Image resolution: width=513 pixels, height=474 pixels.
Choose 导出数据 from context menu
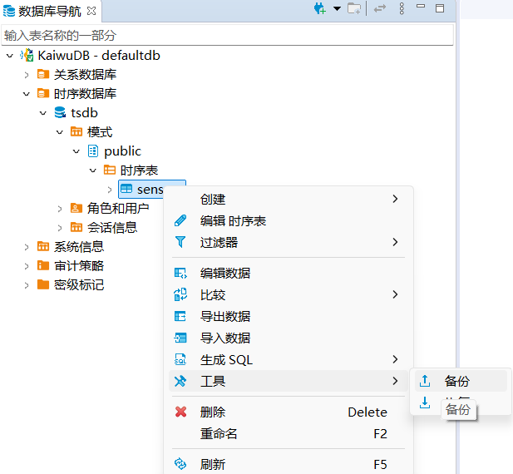(225, 317)
